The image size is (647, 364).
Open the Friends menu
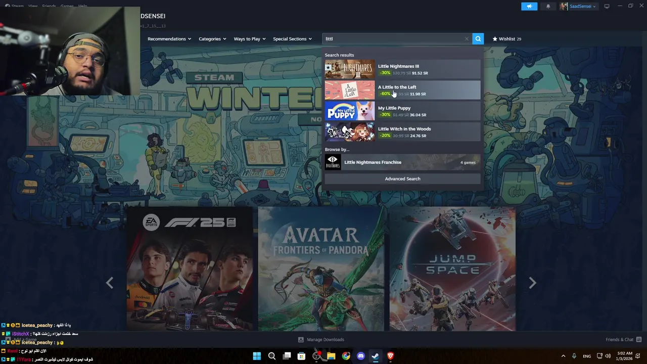[x=49, y=6]
